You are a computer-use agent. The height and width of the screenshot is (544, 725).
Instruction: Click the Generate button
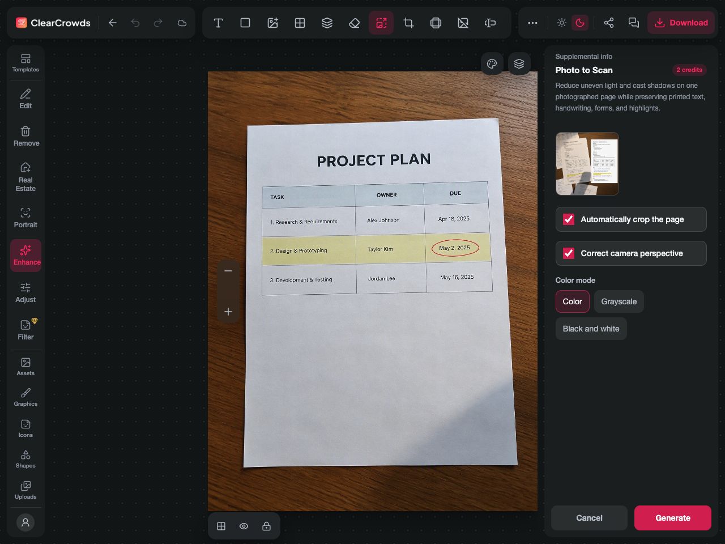pyautogui.click(x=673, y=518)
